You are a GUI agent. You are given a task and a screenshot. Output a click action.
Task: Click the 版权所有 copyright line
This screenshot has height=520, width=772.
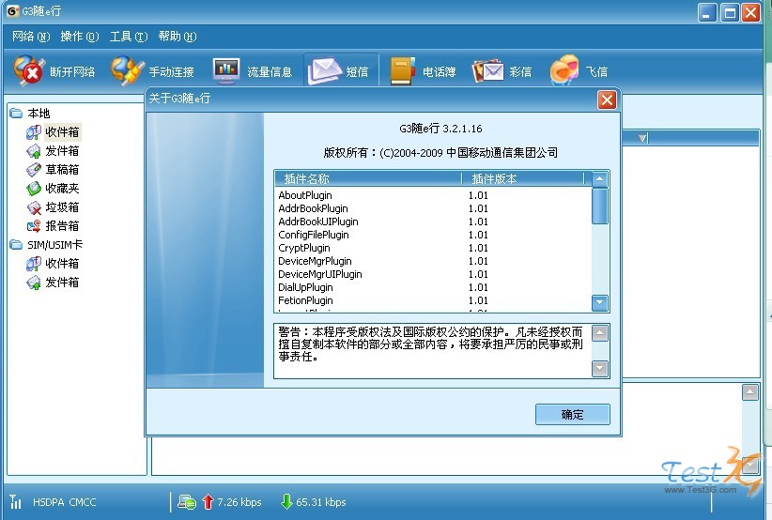point(440,153)
